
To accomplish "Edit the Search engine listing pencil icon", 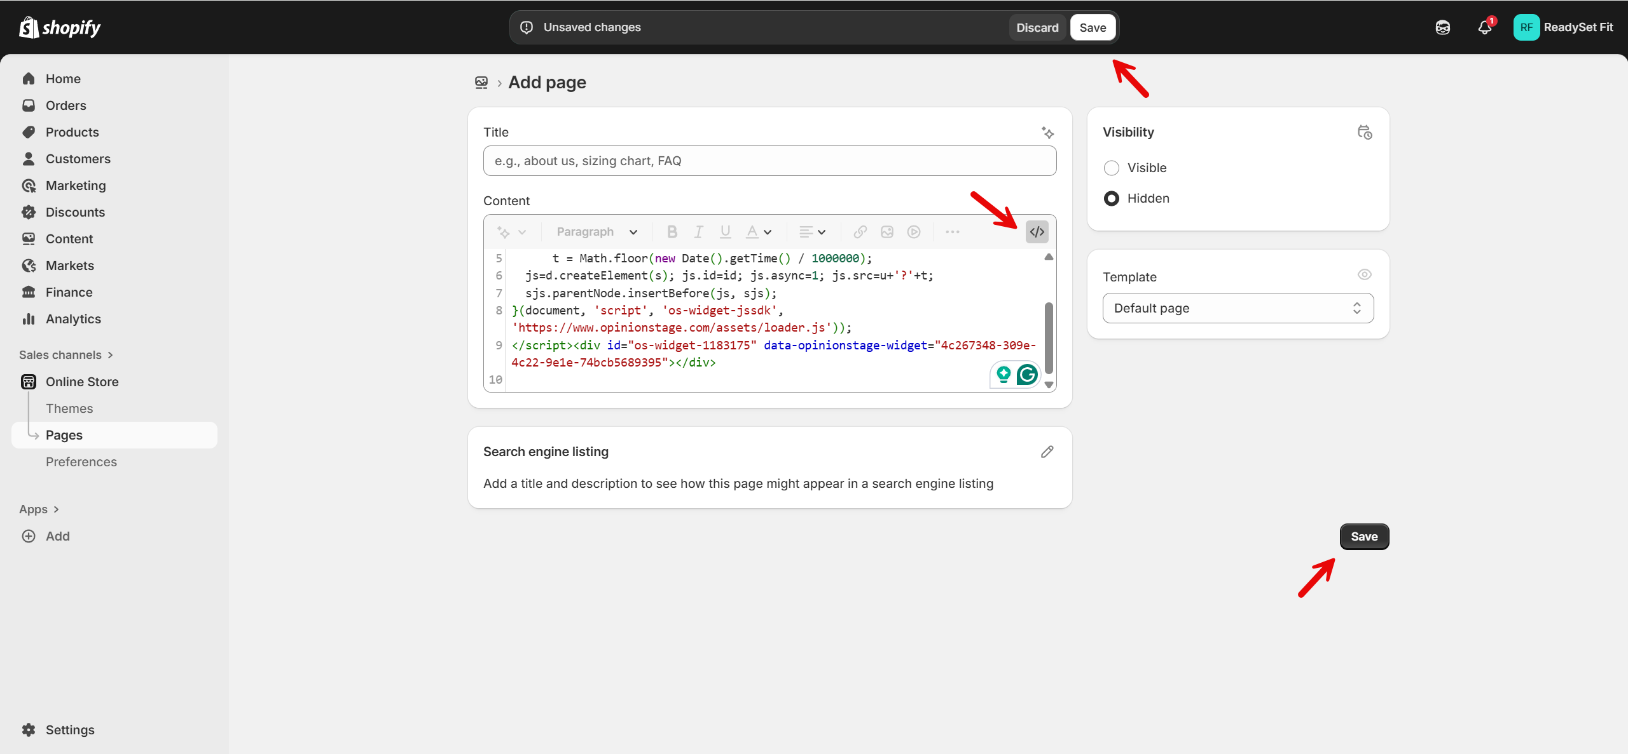I will coord(1047,451).
